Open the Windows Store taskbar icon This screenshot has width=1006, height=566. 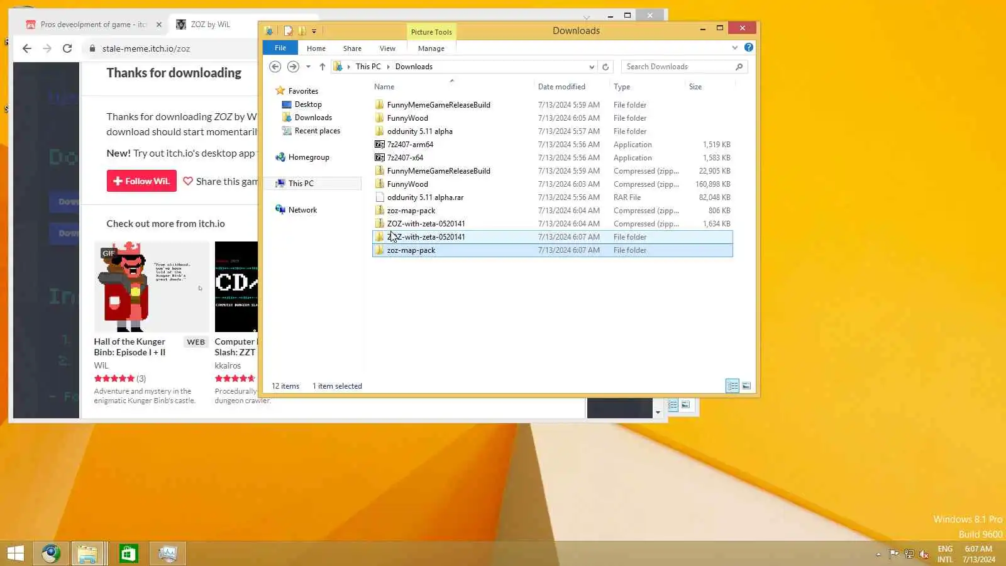coord(128,553)
